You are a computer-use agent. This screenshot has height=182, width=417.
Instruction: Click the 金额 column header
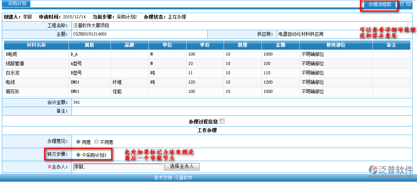(280, 45)
